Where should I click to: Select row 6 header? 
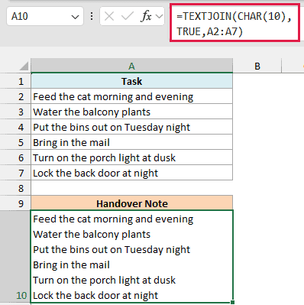[15, 157]
